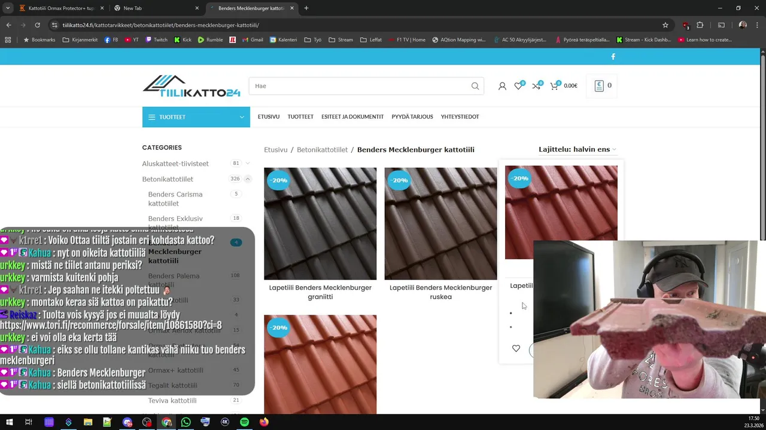The height and width of the screenshot is (430, 766).
Task: Open Task View on the taskbar
Action: click(x=29, y=422)
